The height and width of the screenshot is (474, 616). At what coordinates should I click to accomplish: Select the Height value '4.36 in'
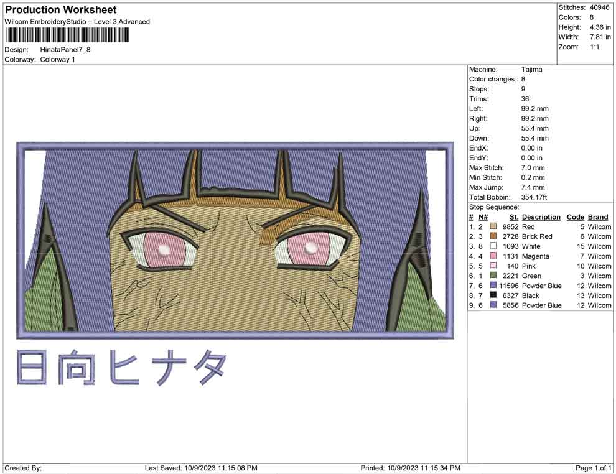(x=600, y=27)
